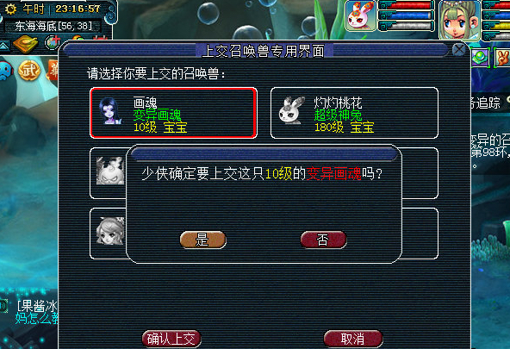Click the 取消 button
The image size is (510, 349).
[x=353, y=339]
